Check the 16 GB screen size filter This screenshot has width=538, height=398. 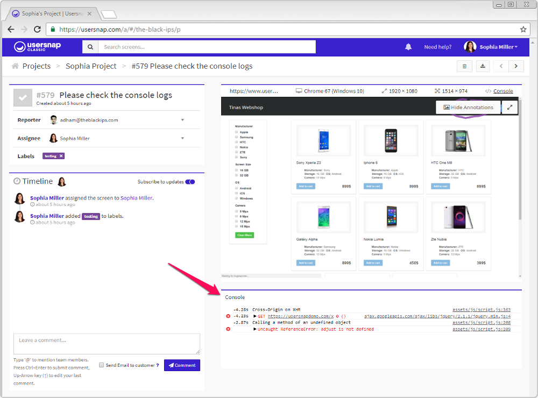click(236, 170)
